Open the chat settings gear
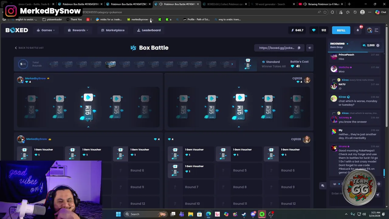The height and width of the screenshot is (219, 389). coord(379,184)
